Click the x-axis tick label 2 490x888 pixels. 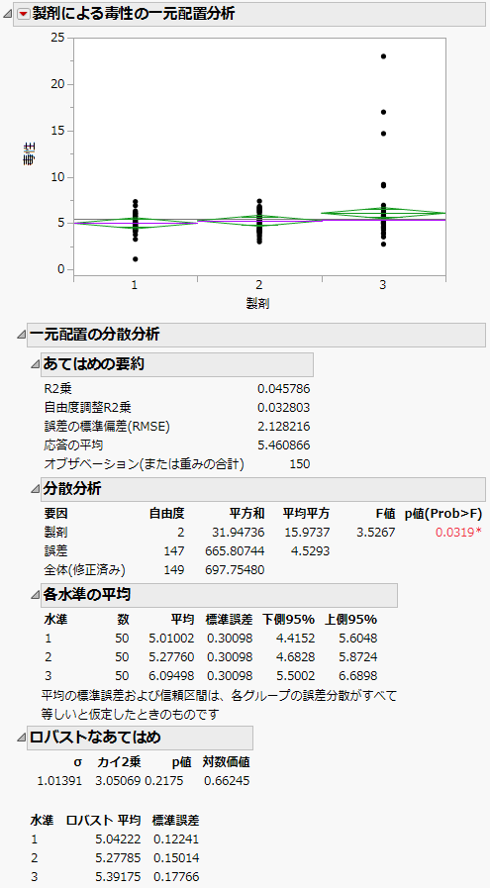click(259, 286)
